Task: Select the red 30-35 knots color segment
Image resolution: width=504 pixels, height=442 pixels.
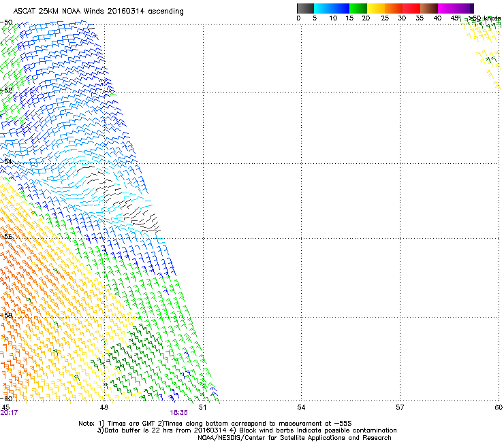Action: point(411,8)
